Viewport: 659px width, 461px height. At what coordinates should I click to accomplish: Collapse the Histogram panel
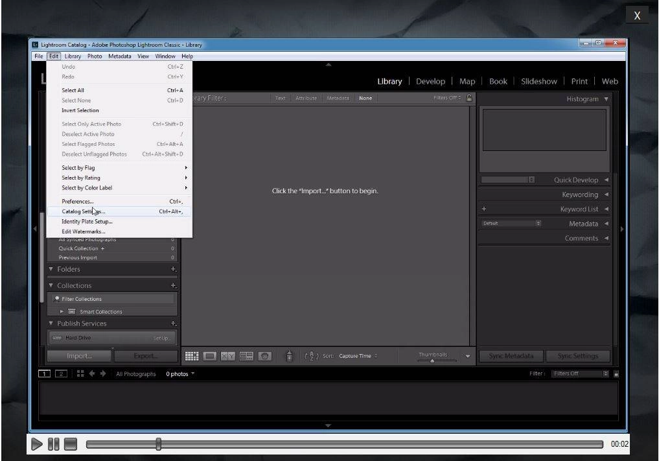[x=606, y=99]
